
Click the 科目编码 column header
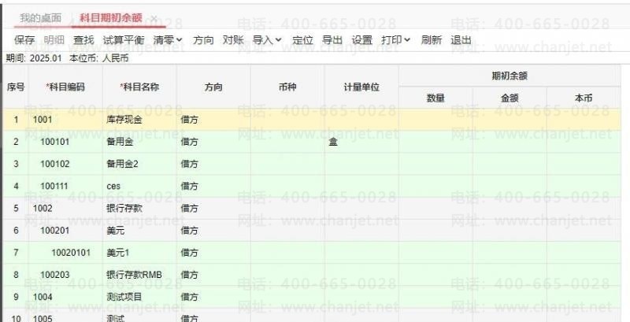pyautogui.click(x=65, y=87)
